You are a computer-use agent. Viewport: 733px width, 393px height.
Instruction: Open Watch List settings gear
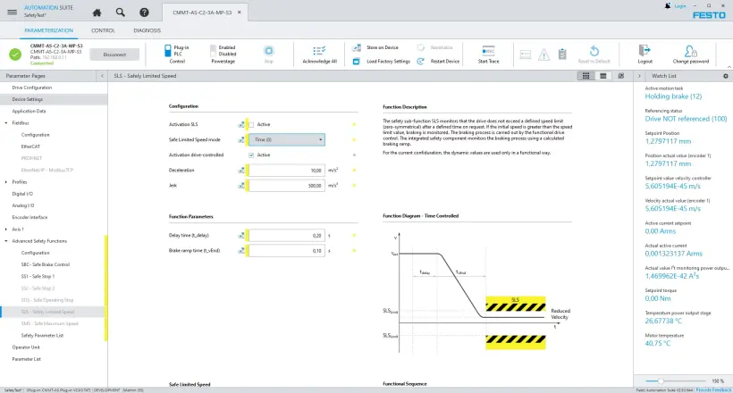(x=725, y=76)
